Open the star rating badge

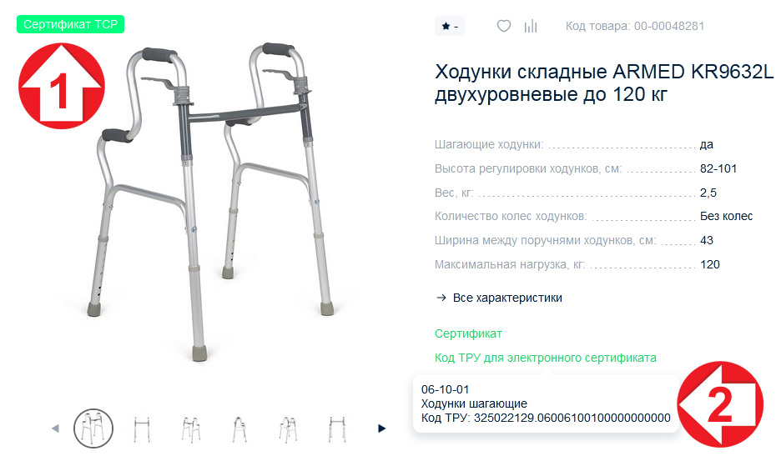(x=450, y=26)
